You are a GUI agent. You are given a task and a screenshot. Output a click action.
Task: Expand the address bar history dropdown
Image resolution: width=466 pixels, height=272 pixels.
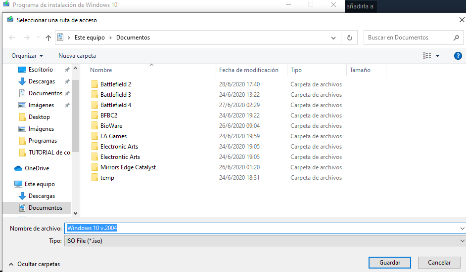(x=333, y=38)
